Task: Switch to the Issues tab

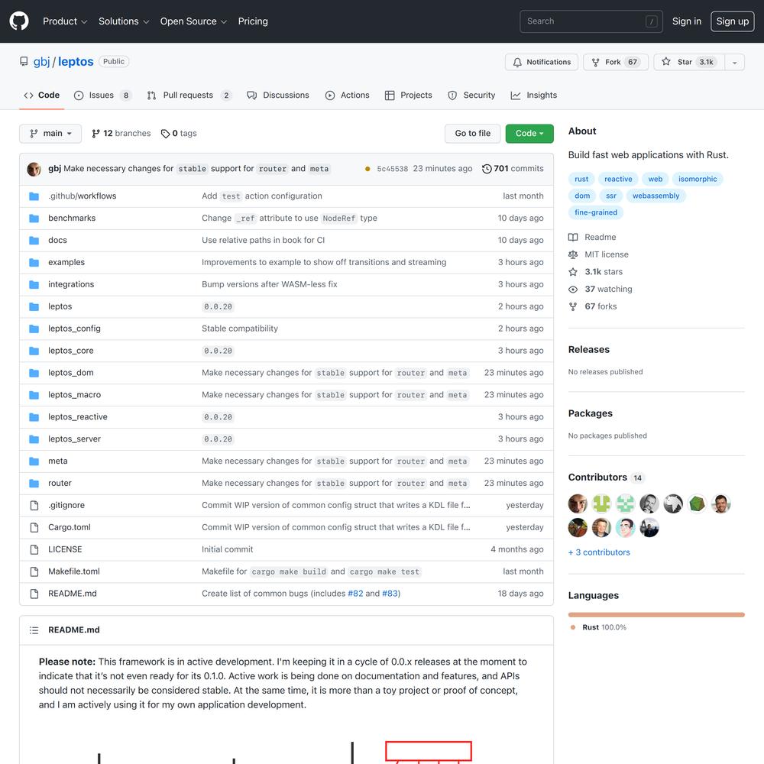Action: (103, 95)
